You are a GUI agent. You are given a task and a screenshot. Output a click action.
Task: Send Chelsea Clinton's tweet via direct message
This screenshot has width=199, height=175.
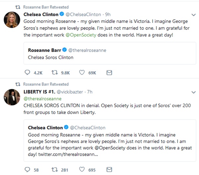tap(109, 73)
